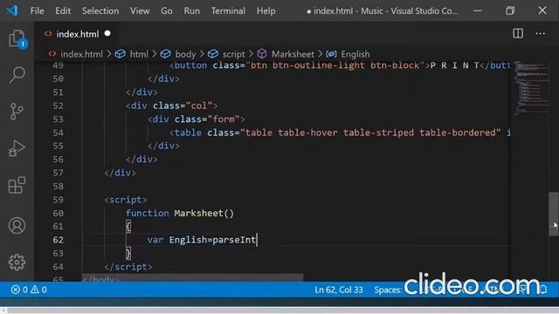Click the opening brace on line 61
559x314 pixels.
point(128,227)
